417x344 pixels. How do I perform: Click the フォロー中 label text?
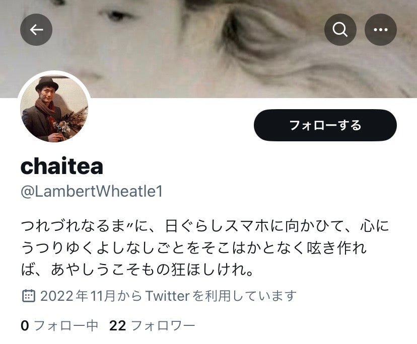point(66,326)
